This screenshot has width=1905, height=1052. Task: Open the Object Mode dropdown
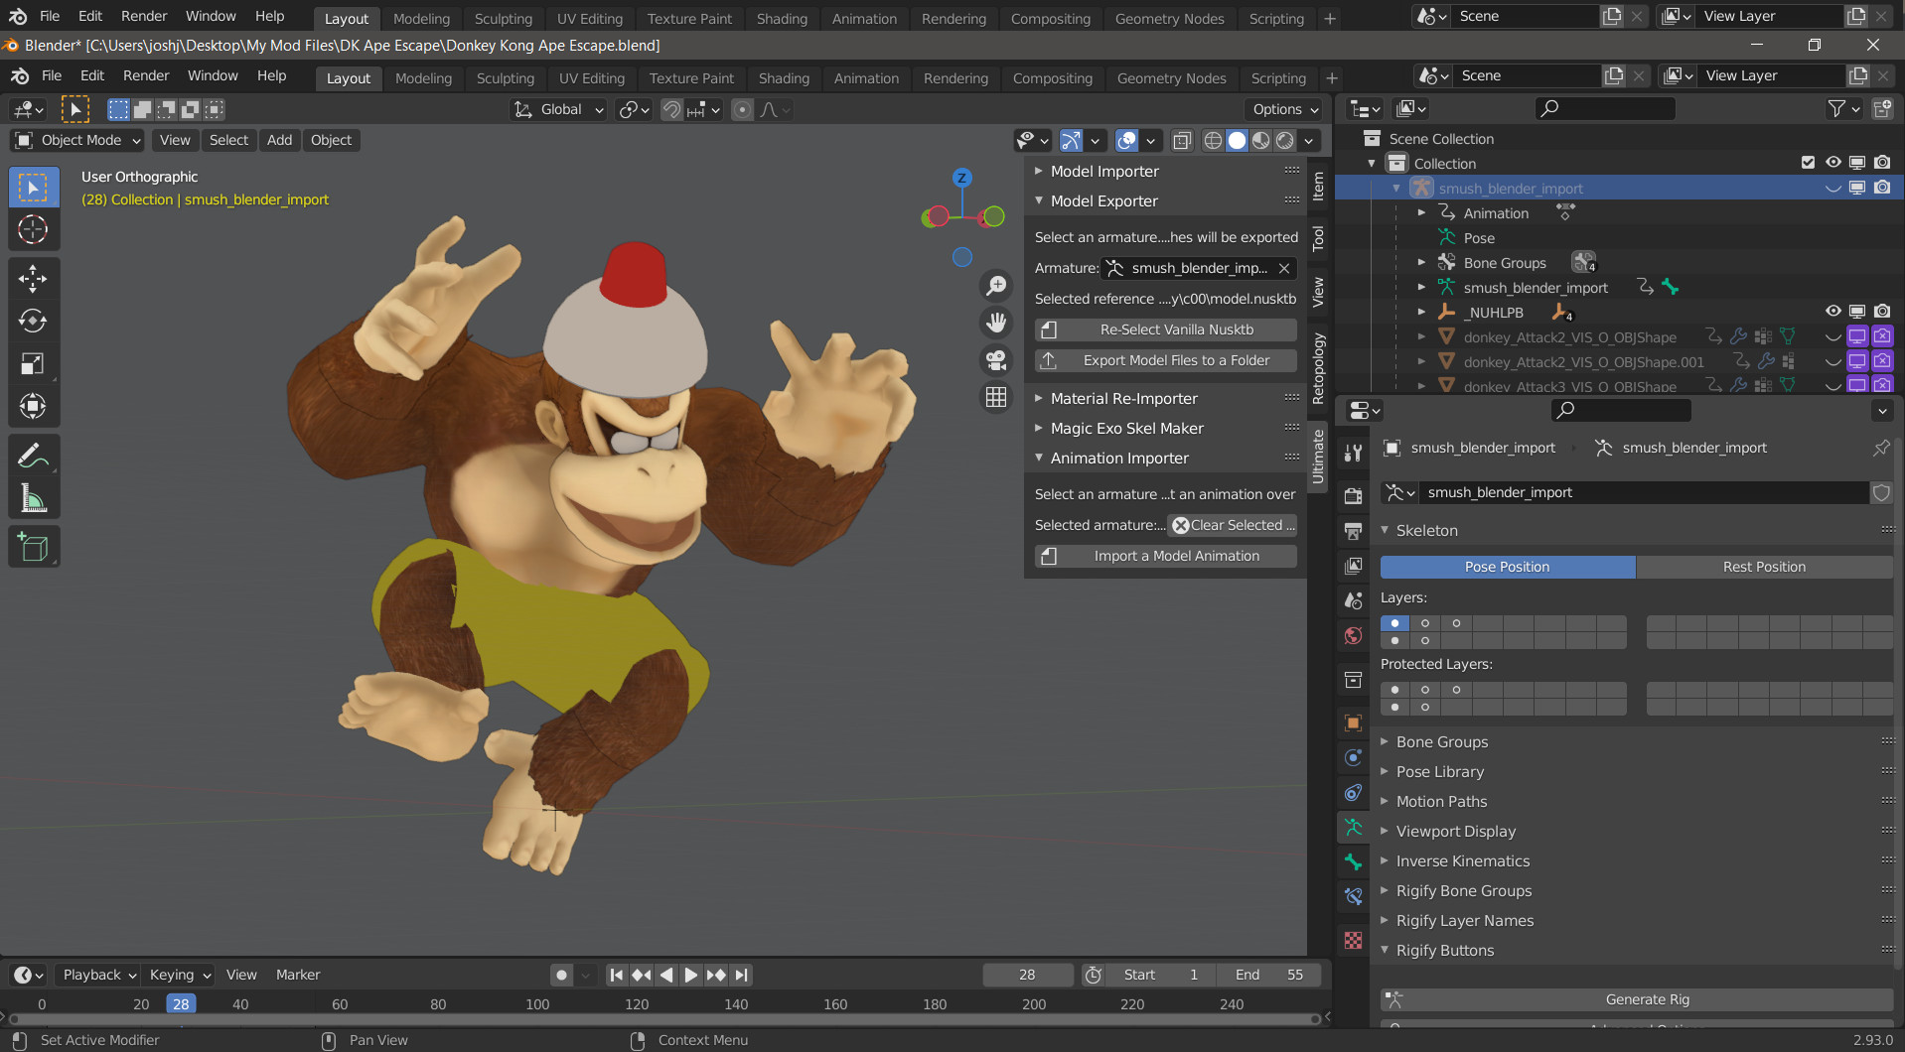coord(77,140)
